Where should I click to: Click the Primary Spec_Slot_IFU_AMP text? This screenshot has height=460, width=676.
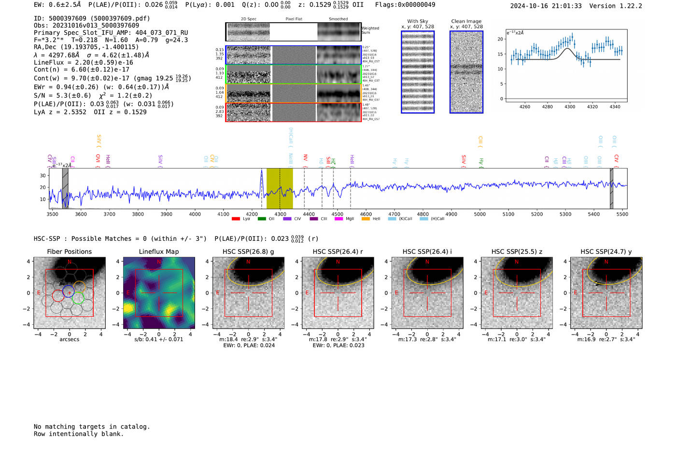(x=111, y=33)
